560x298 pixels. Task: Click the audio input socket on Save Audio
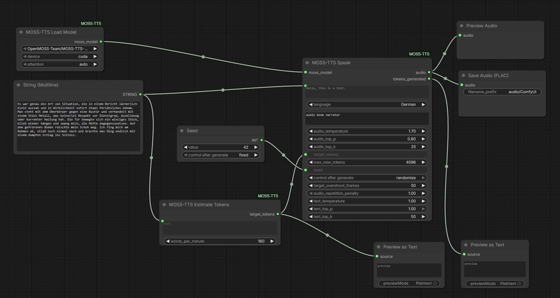(462, 85)
